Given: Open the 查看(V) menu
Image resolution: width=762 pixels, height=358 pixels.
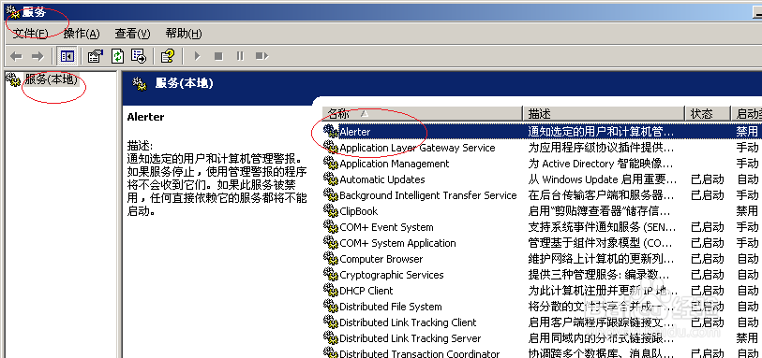Looking at the screenshot, I should point(132,34).
